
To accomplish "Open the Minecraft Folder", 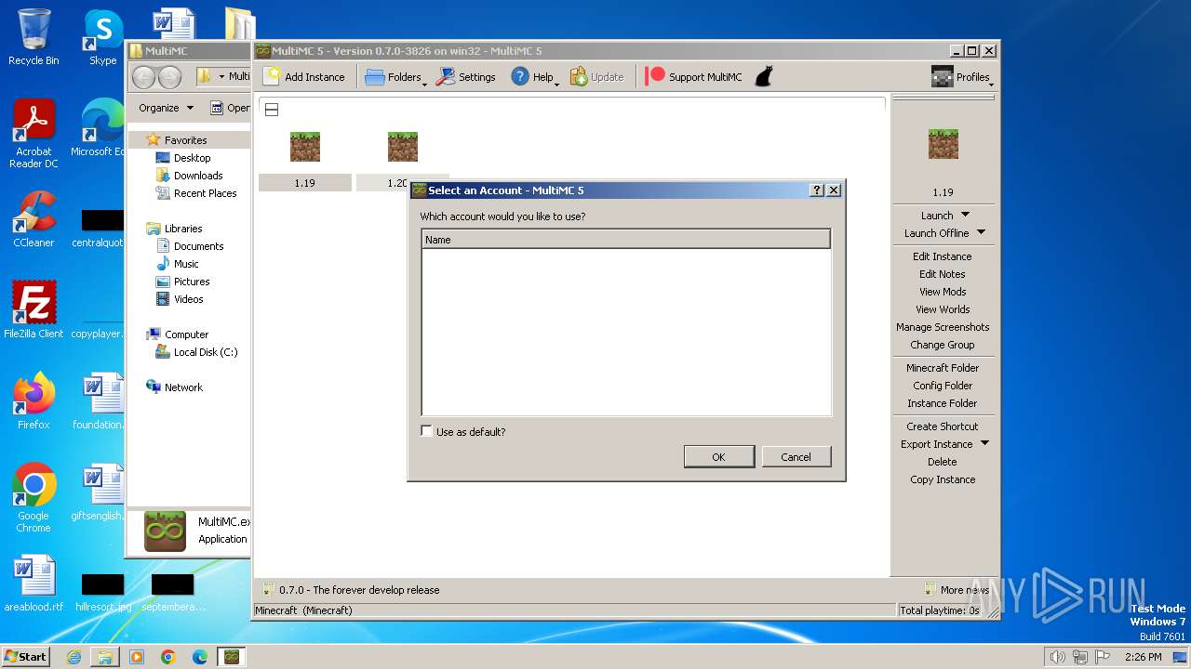I will [x=942, y=368].
